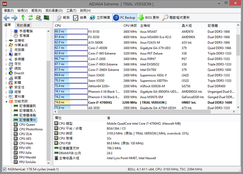Click the 欄位 details column header
Screen dimensions: 243x174
(79, 118)
